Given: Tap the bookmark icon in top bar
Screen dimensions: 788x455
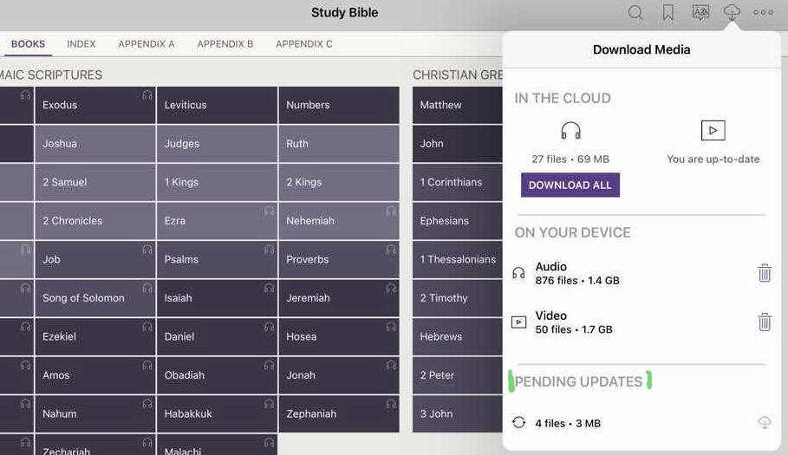Looking at the screenshot, I should click(x=668, y=13).
